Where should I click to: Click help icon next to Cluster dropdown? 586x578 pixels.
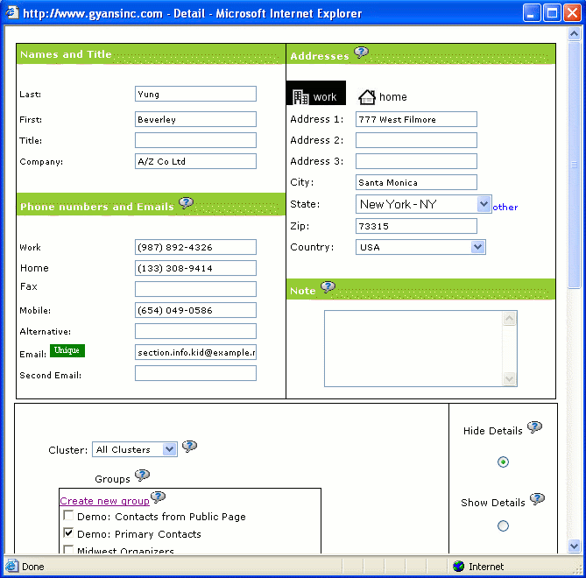point(189,447)
